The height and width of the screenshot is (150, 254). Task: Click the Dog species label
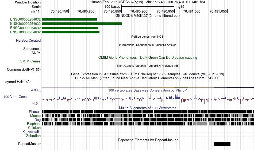point(37,120)
